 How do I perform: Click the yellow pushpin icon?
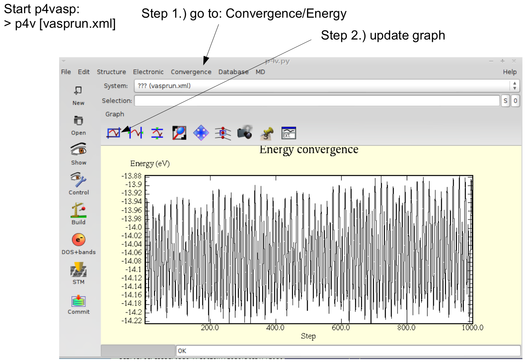(267, 133)
